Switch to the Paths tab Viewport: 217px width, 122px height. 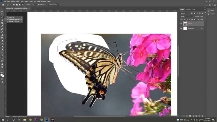pyautogui.click(x=194, y=9)
